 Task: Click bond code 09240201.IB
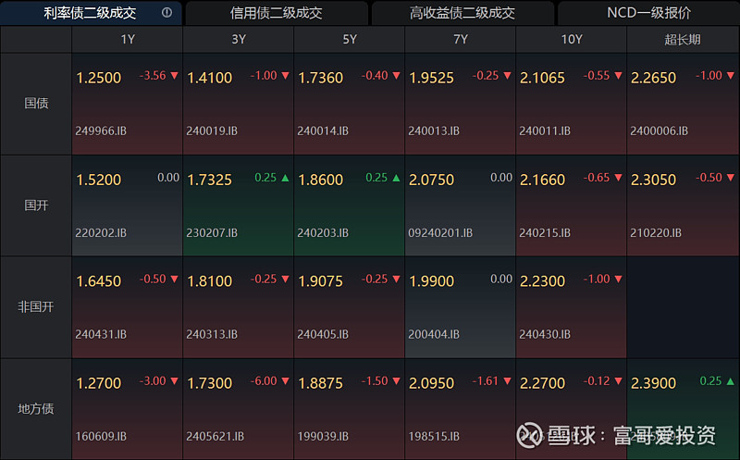point(440,233)
